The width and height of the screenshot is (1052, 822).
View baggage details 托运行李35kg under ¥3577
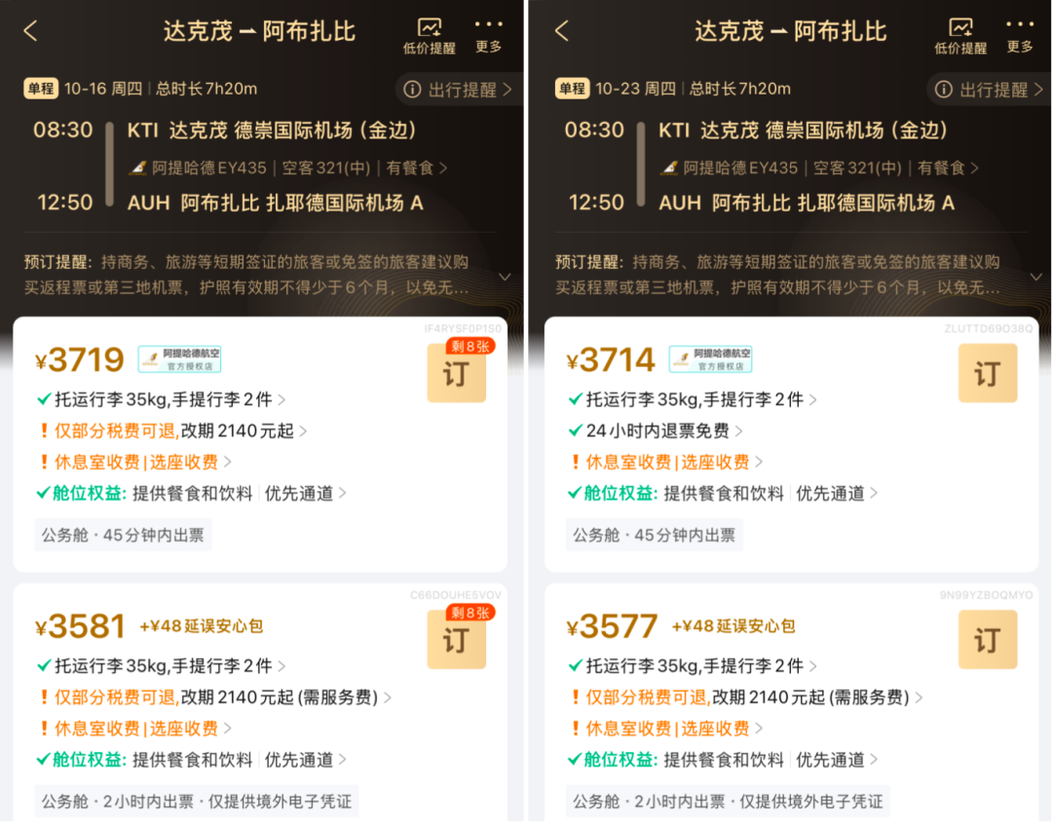[x=693, y=665]
